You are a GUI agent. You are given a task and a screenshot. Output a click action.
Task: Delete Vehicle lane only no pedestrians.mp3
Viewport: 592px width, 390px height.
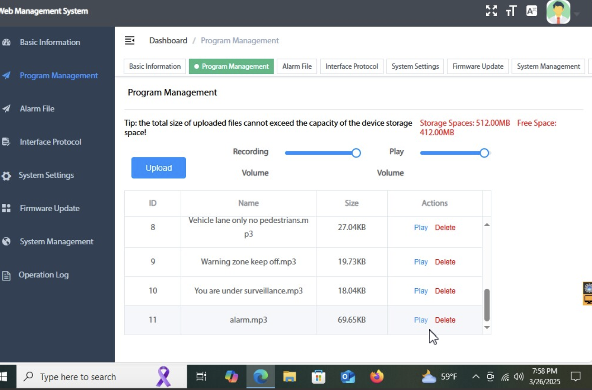[x=445, y=227]
